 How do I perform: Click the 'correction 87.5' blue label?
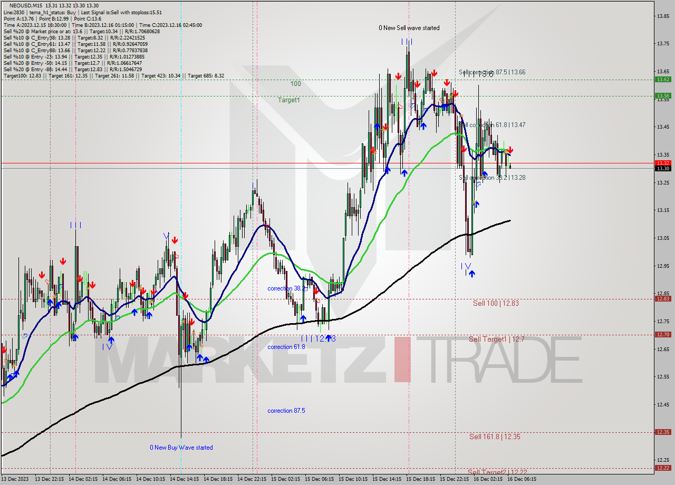tap(286, 411)
